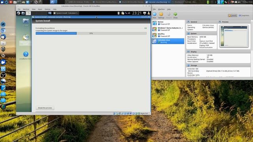Click the display icon in guest system tray
The width and height of the screenshot is (253, 142).
pyautogui.click(x=145, y=13)
